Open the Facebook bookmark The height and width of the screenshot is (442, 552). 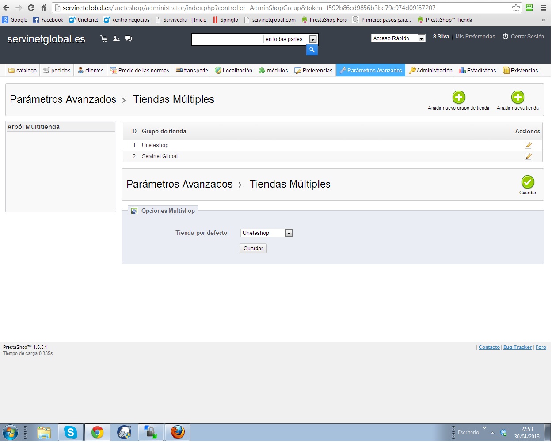(x=48, y=20)
